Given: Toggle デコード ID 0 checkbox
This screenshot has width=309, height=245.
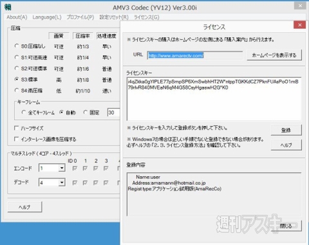Looking at the screenshot, I should coord(75,183).
